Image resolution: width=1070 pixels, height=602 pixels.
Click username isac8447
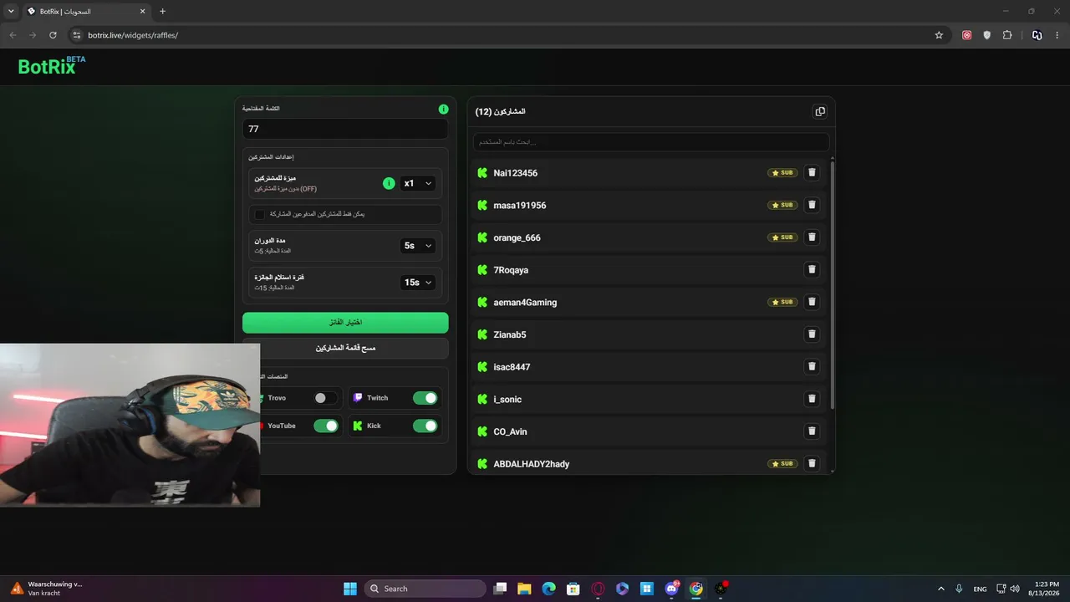(x=512, y=367)
